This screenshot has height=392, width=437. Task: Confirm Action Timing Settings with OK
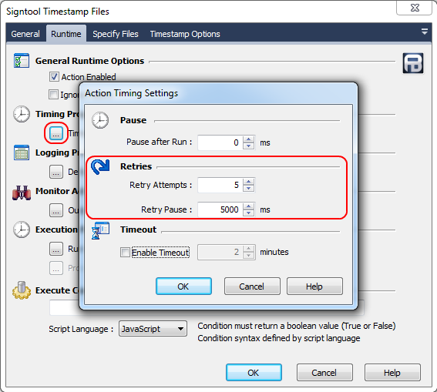(x=183, y=286)
